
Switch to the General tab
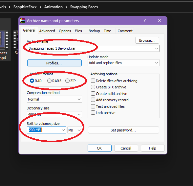[29, 30]
